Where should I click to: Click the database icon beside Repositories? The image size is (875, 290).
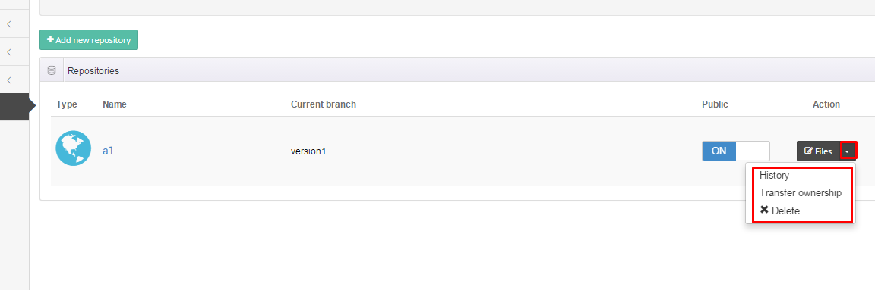52,70
